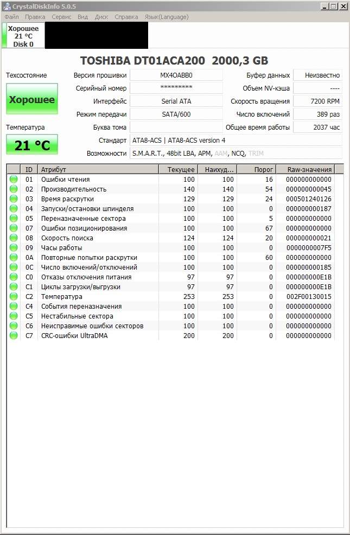
Task: Click the Порог column header
Action: click(x=256, y=169)
